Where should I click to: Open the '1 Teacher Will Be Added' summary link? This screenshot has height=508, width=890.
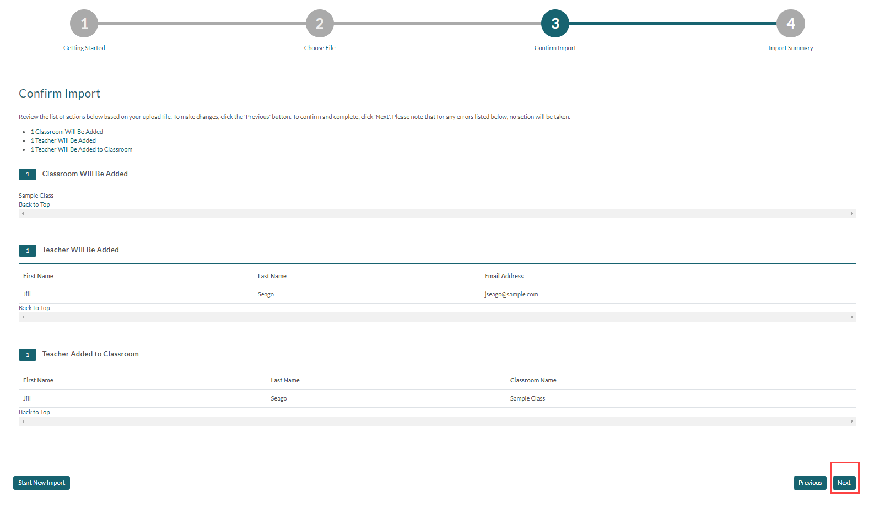click(x=63, y=140)
